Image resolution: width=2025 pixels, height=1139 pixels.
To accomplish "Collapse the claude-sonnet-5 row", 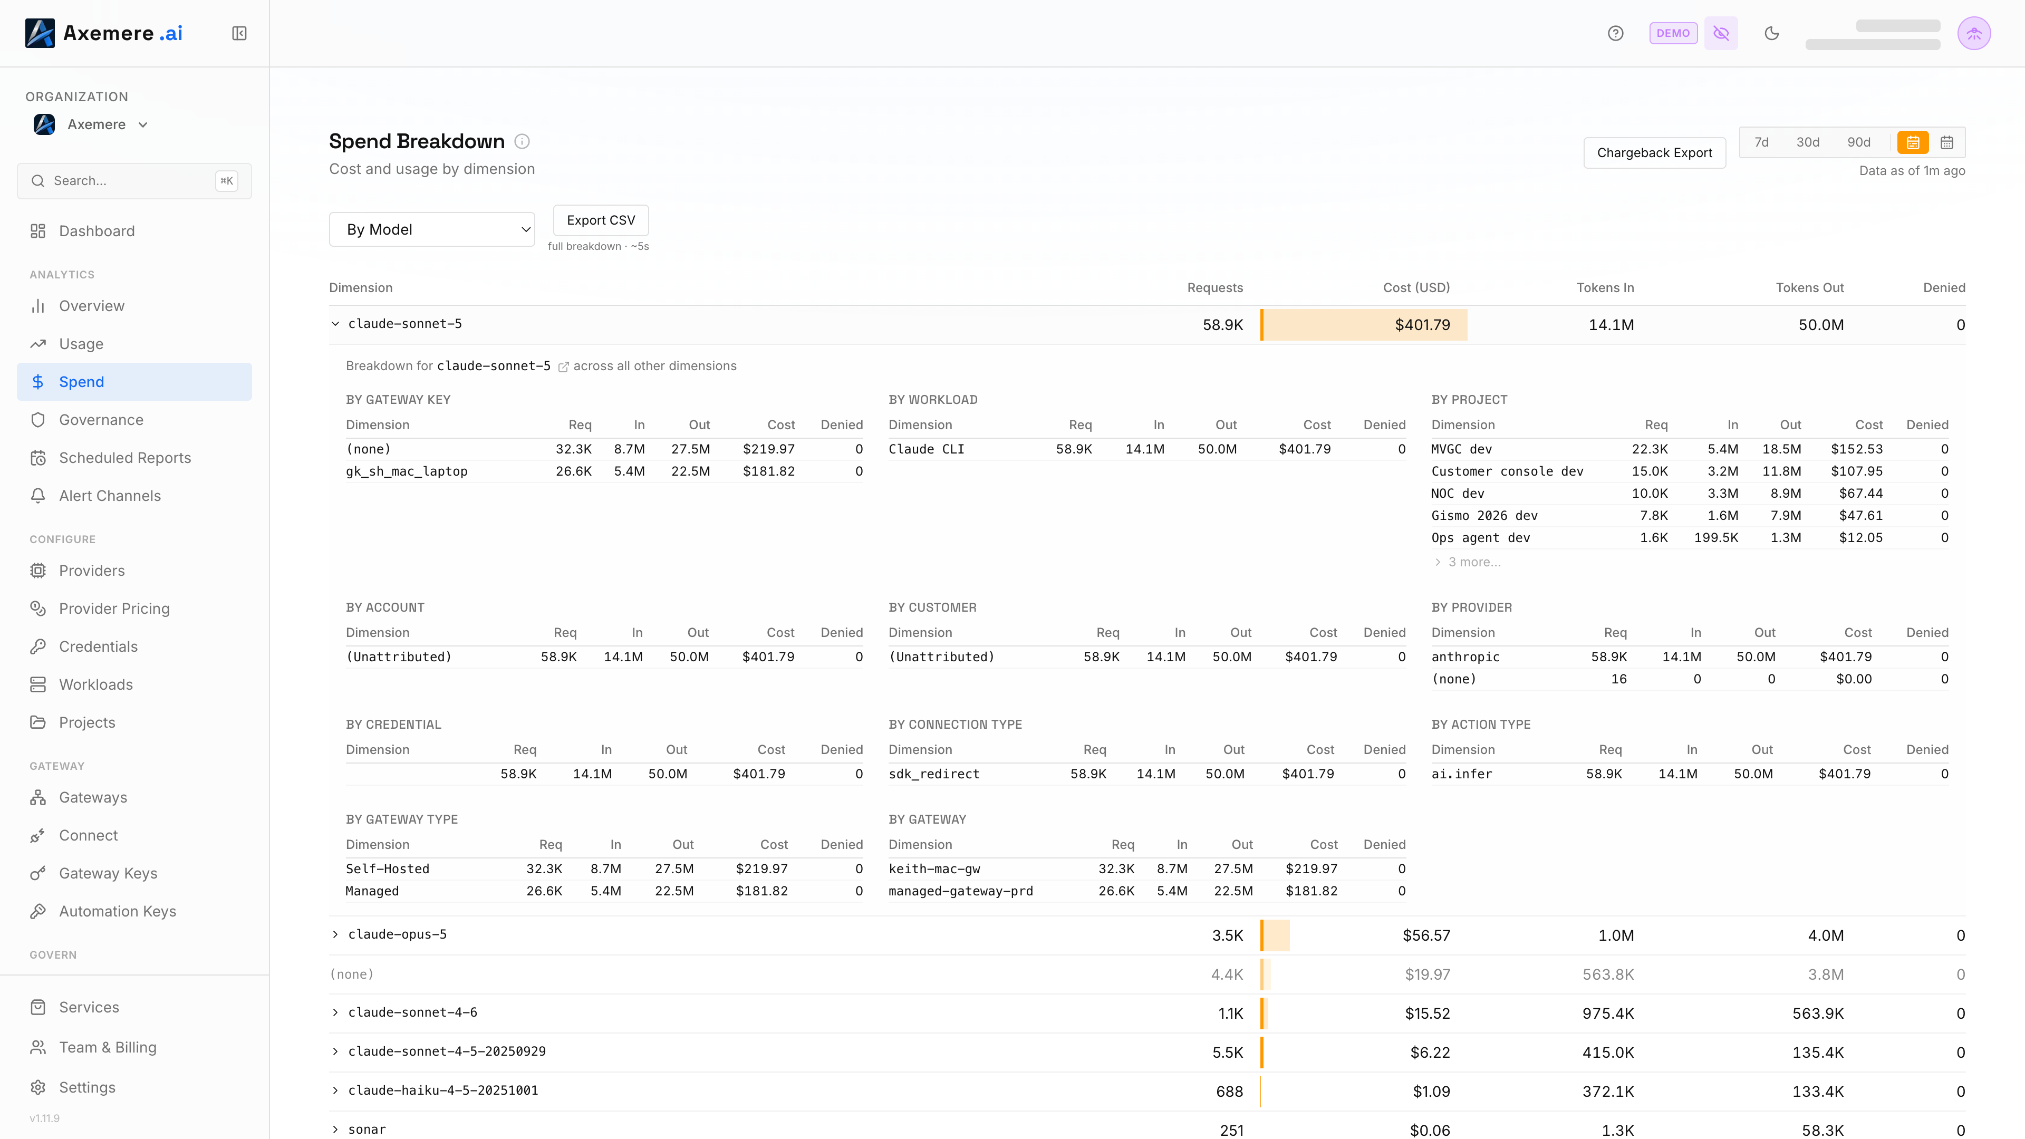I will (x=335, y=324).
